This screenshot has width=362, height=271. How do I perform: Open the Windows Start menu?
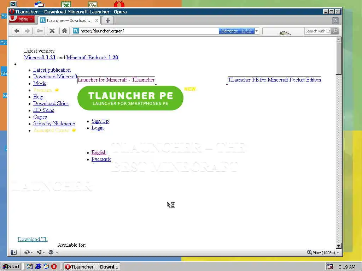tap(11, 267)
